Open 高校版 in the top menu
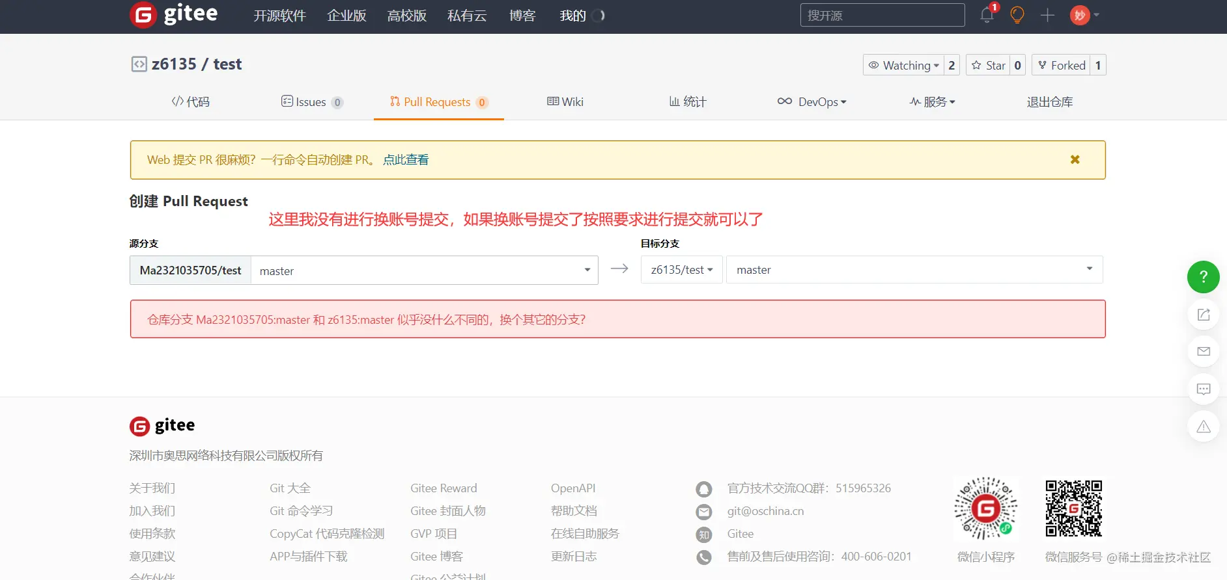The width and height of the screenshot is (1227, 580). [406, 16]
